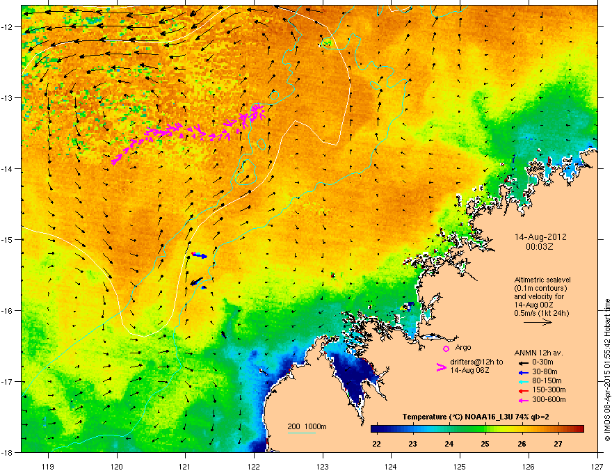Image resolution: width=612 pixels, height=473 pixels.
Task: Click the dark blue end of temperature colorbar
Action: (x=375, y=429)
